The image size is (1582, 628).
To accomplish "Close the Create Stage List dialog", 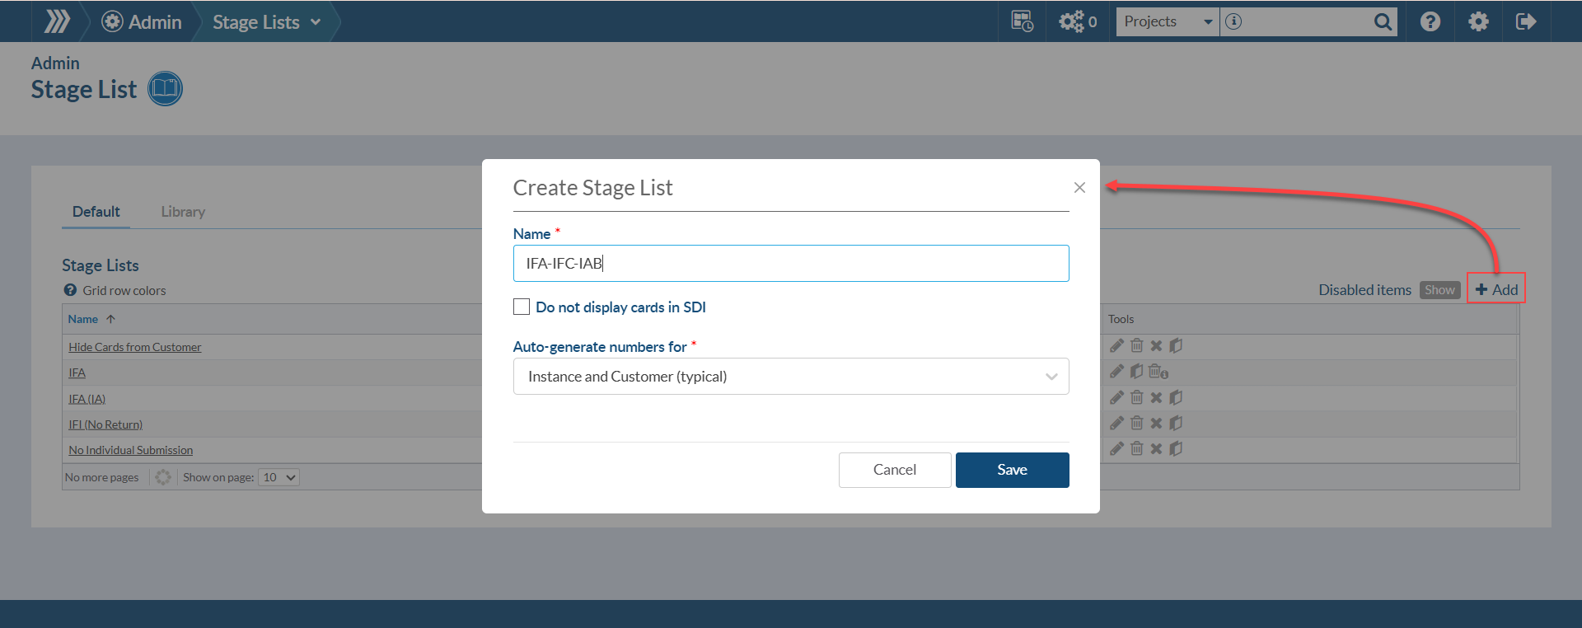I will point(1079,188).
